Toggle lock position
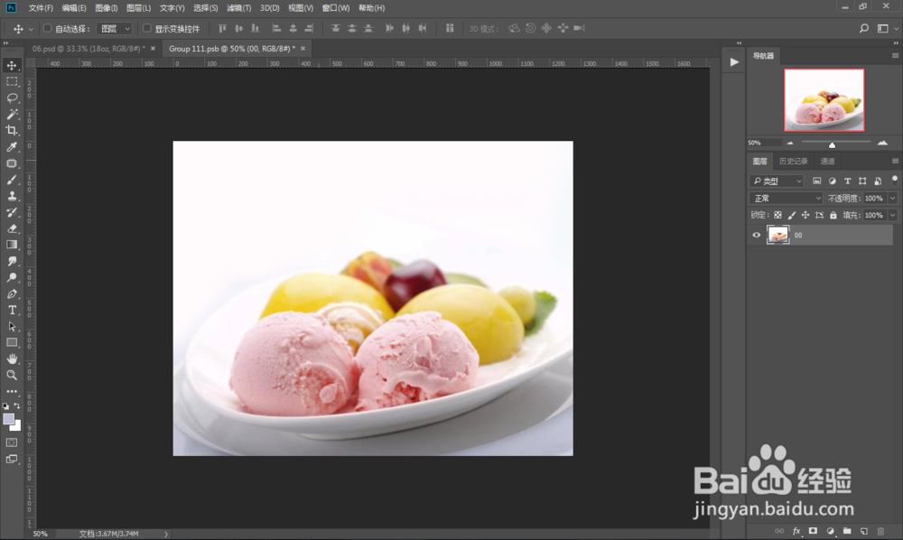The image size is (903, 540). coord(805,215)
